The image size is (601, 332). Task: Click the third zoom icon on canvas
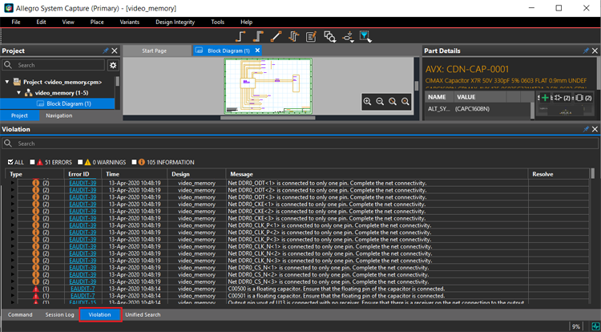pos(393,102)
